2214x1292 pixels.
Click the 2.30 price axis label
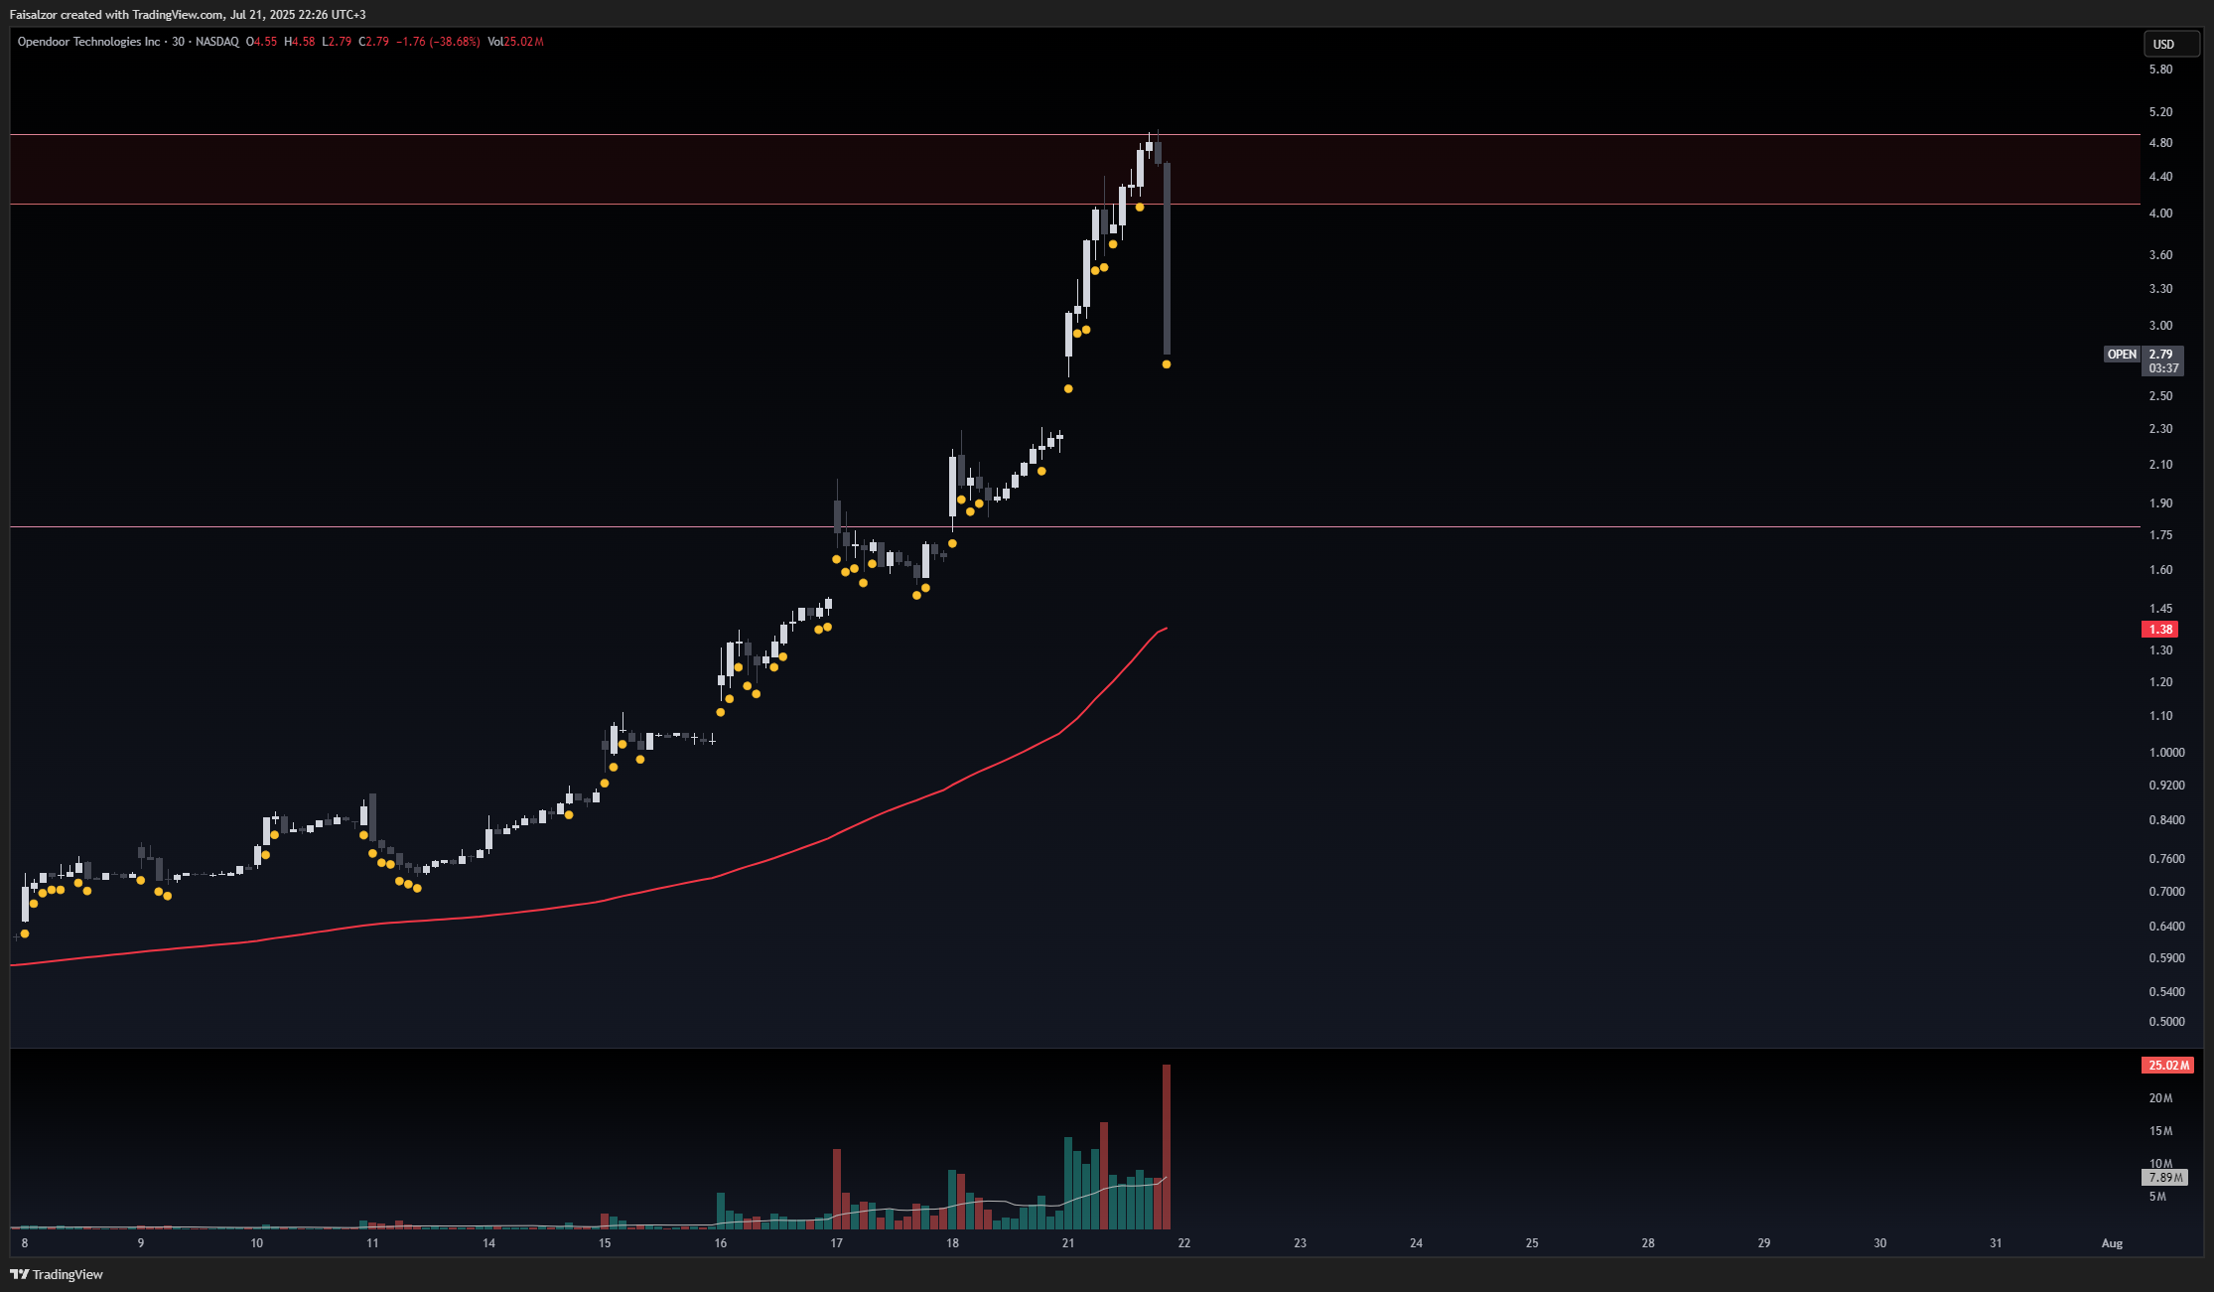(2160, 429)
